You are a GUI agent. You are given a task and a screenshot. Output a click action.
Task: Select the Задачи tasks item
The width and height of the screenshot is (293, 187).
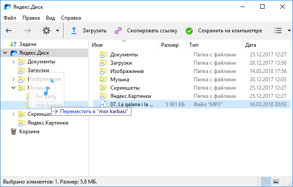pyautogui.click(x=27, y=44)
